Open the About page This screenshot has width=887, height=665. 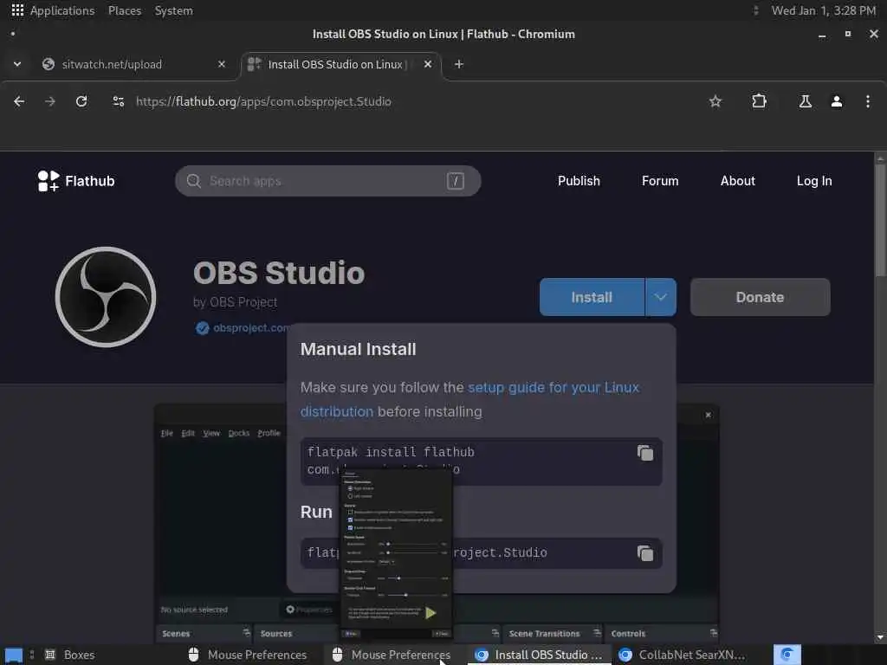click(x=738, y=181)
